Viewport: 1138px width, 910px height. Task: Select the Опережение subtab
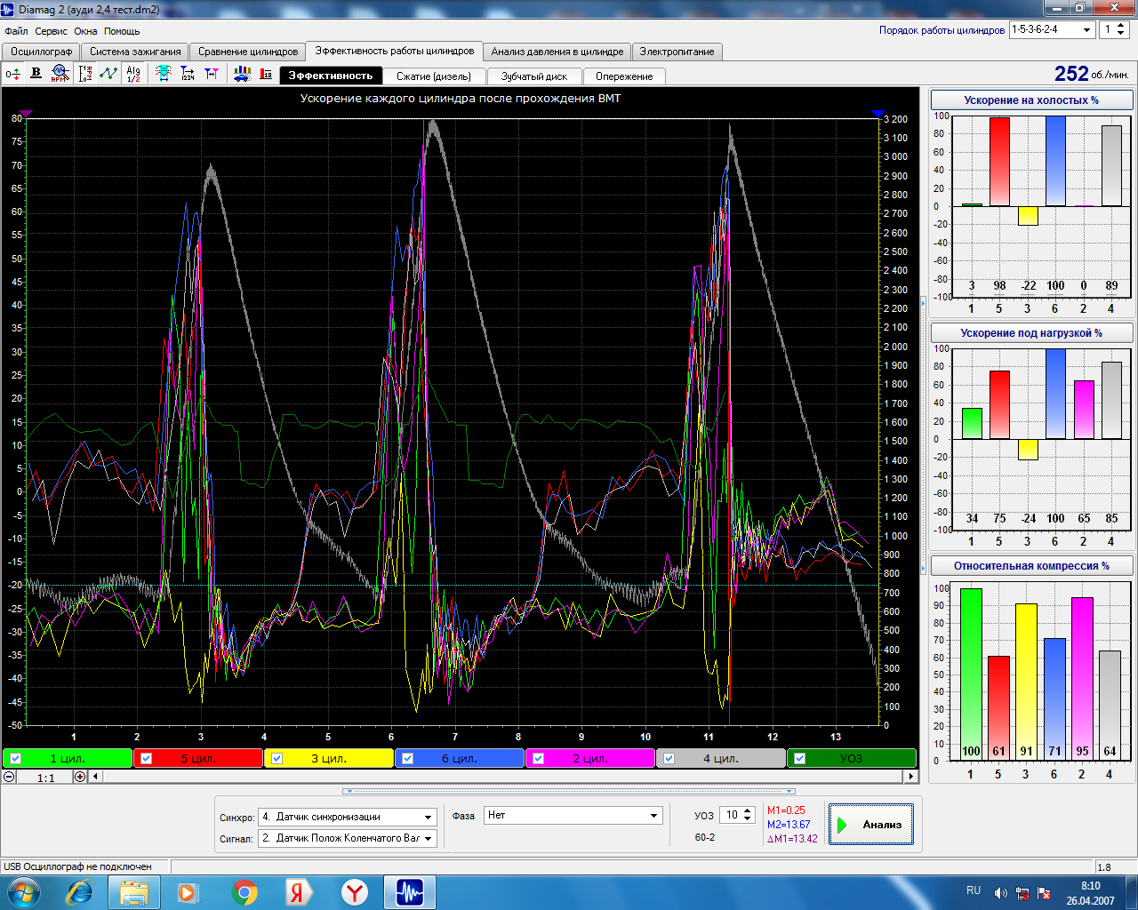coord(624,76)
